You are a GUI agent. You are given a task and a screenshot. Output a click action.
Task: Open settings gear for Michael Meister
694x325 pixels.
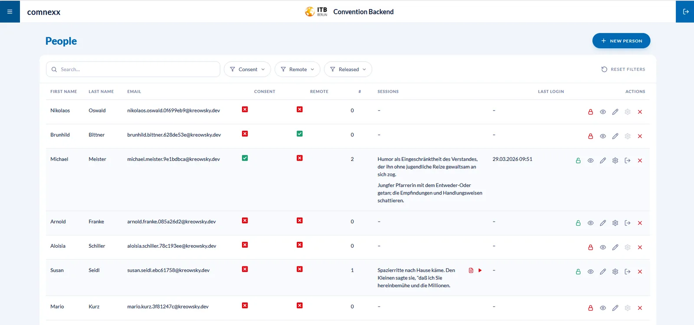pyautogui.click(x=615, y=161)
